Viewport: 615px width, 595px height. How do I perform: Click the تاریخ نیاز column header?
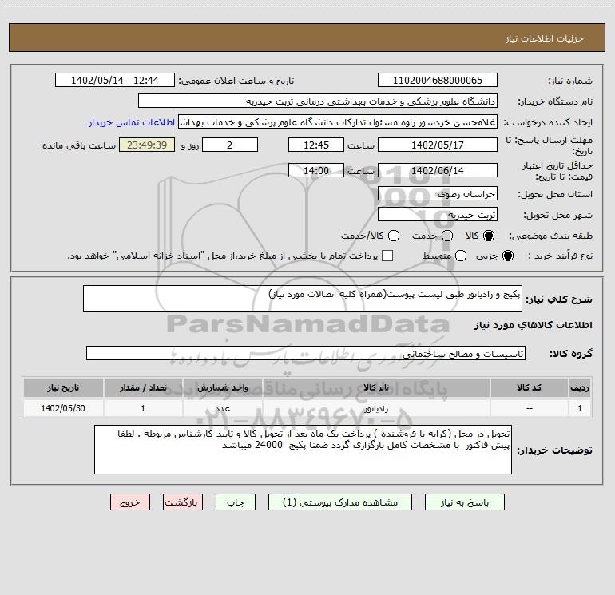[x=63, y=387]
